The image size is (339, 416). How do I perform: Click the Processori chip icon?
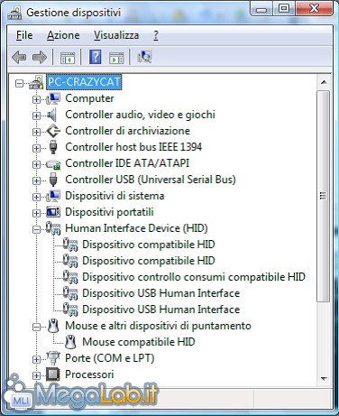click(53, 374)
